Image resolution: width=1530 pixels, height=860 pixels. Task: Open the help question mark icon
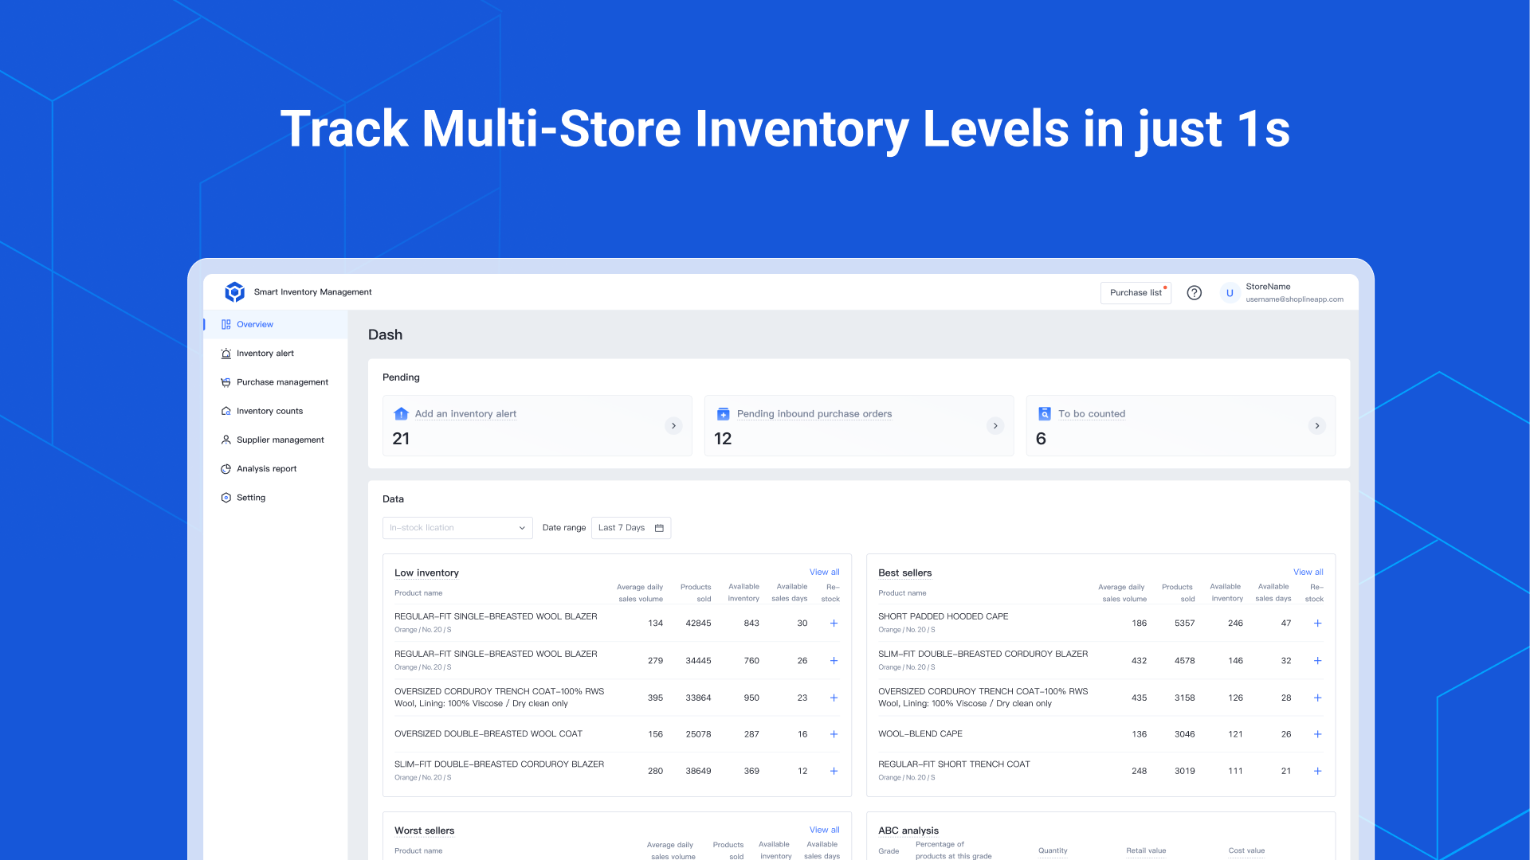(1194, 293)
